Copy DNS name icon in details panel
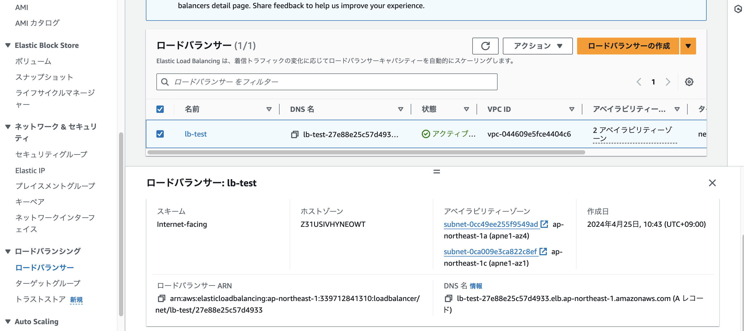The image size is (744, 331). coord(448,298)
